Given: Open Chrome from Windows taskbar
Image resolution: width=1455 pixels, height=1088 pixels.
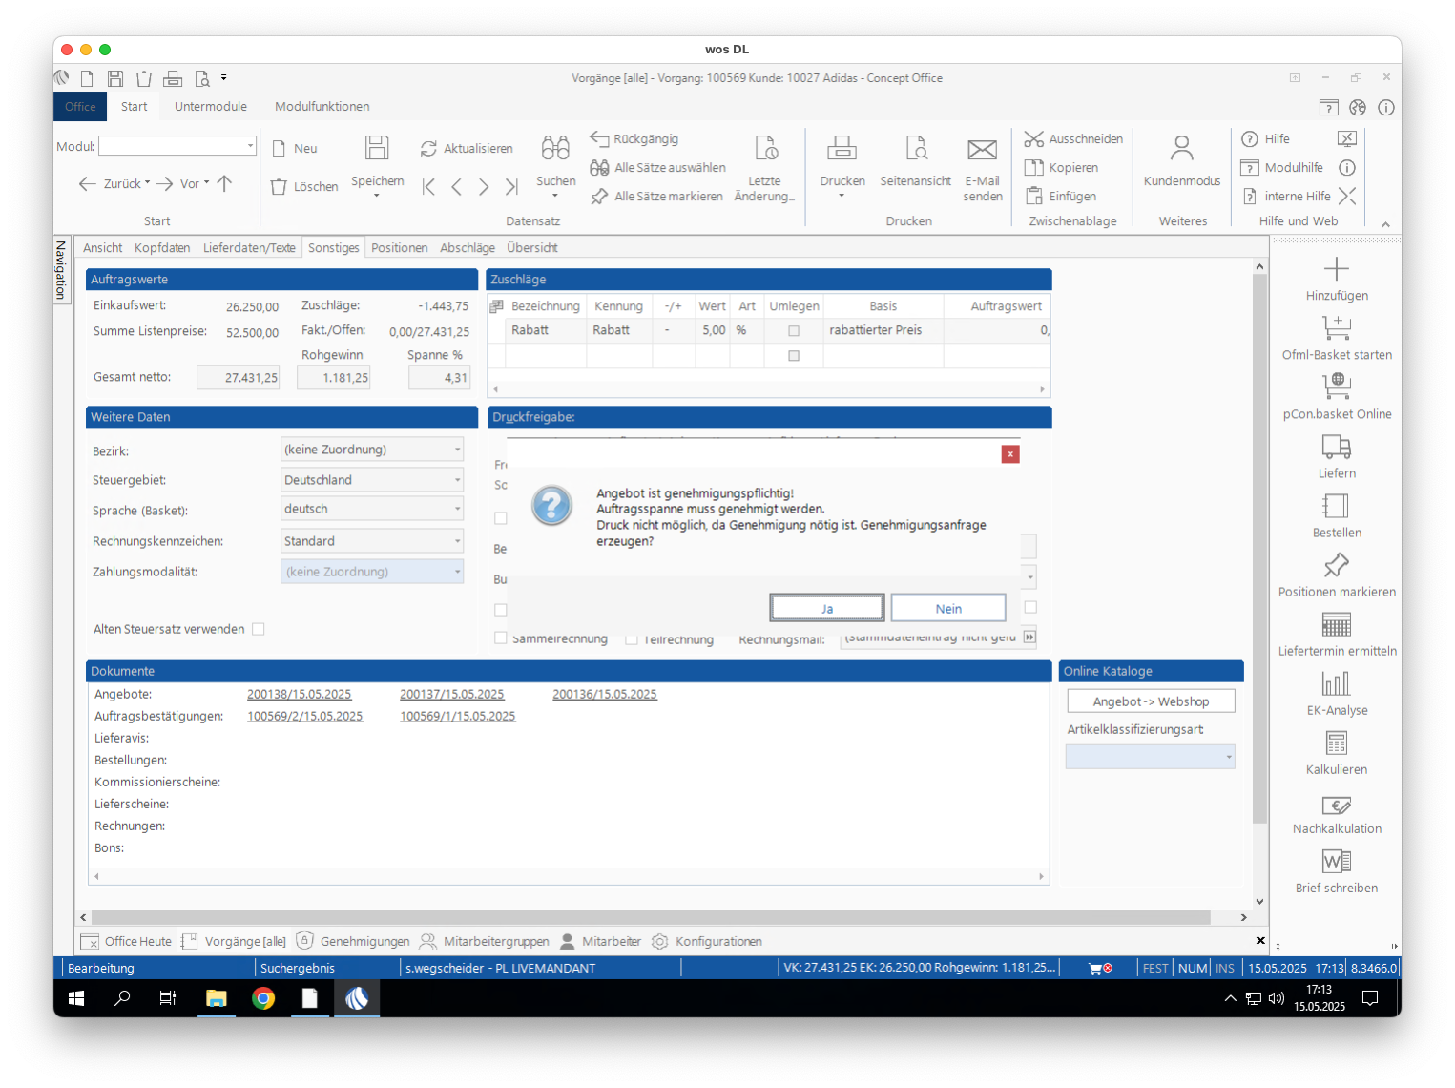Looking at the screenshot, I should coord(263,998).
